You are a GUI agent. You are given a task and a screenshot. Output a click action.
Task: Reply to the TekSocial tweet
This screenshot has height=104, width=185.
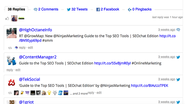(x=91, y=93)
